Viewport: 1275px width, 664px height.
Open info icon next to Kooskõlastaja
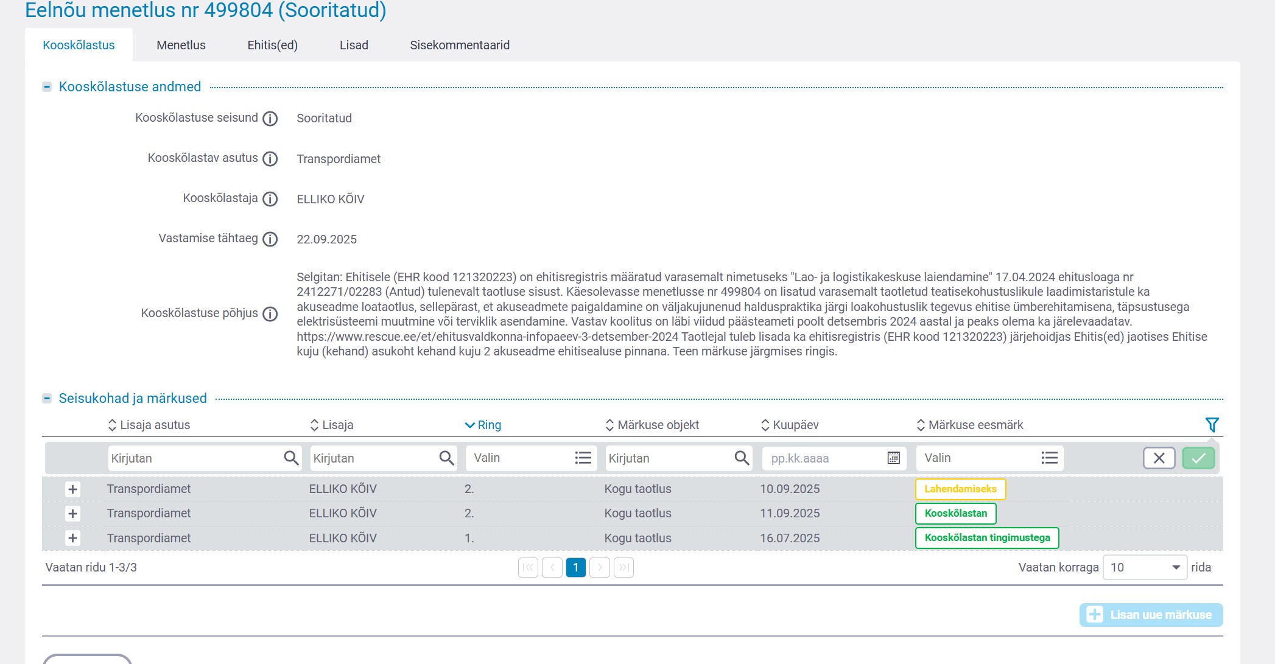[x=270, y=199]
